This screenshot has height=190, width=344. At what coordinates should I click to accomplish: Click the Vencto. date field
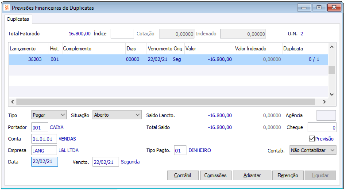point(106,162)
